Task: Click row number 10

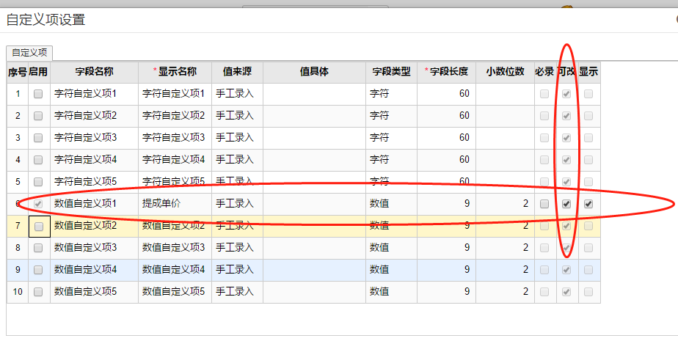Action: pyautogui.click(x=18, y=292)
